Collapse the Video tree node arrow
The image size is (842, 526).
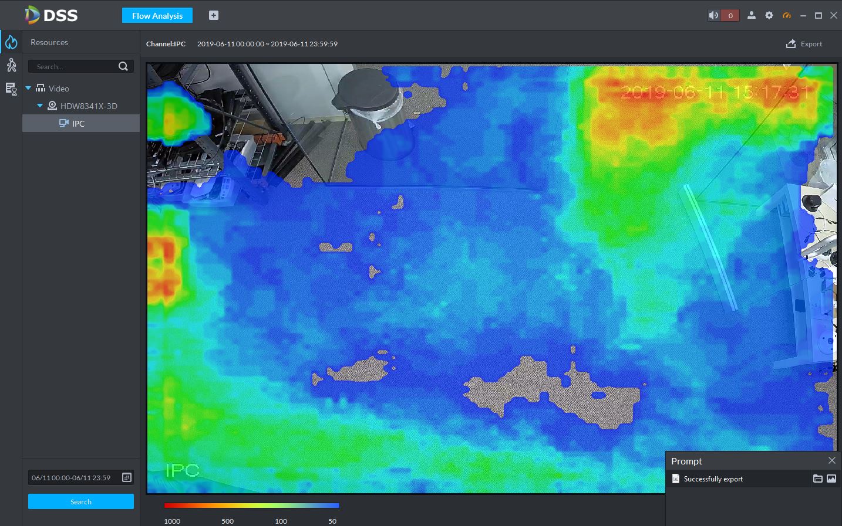tap(28, 88)
